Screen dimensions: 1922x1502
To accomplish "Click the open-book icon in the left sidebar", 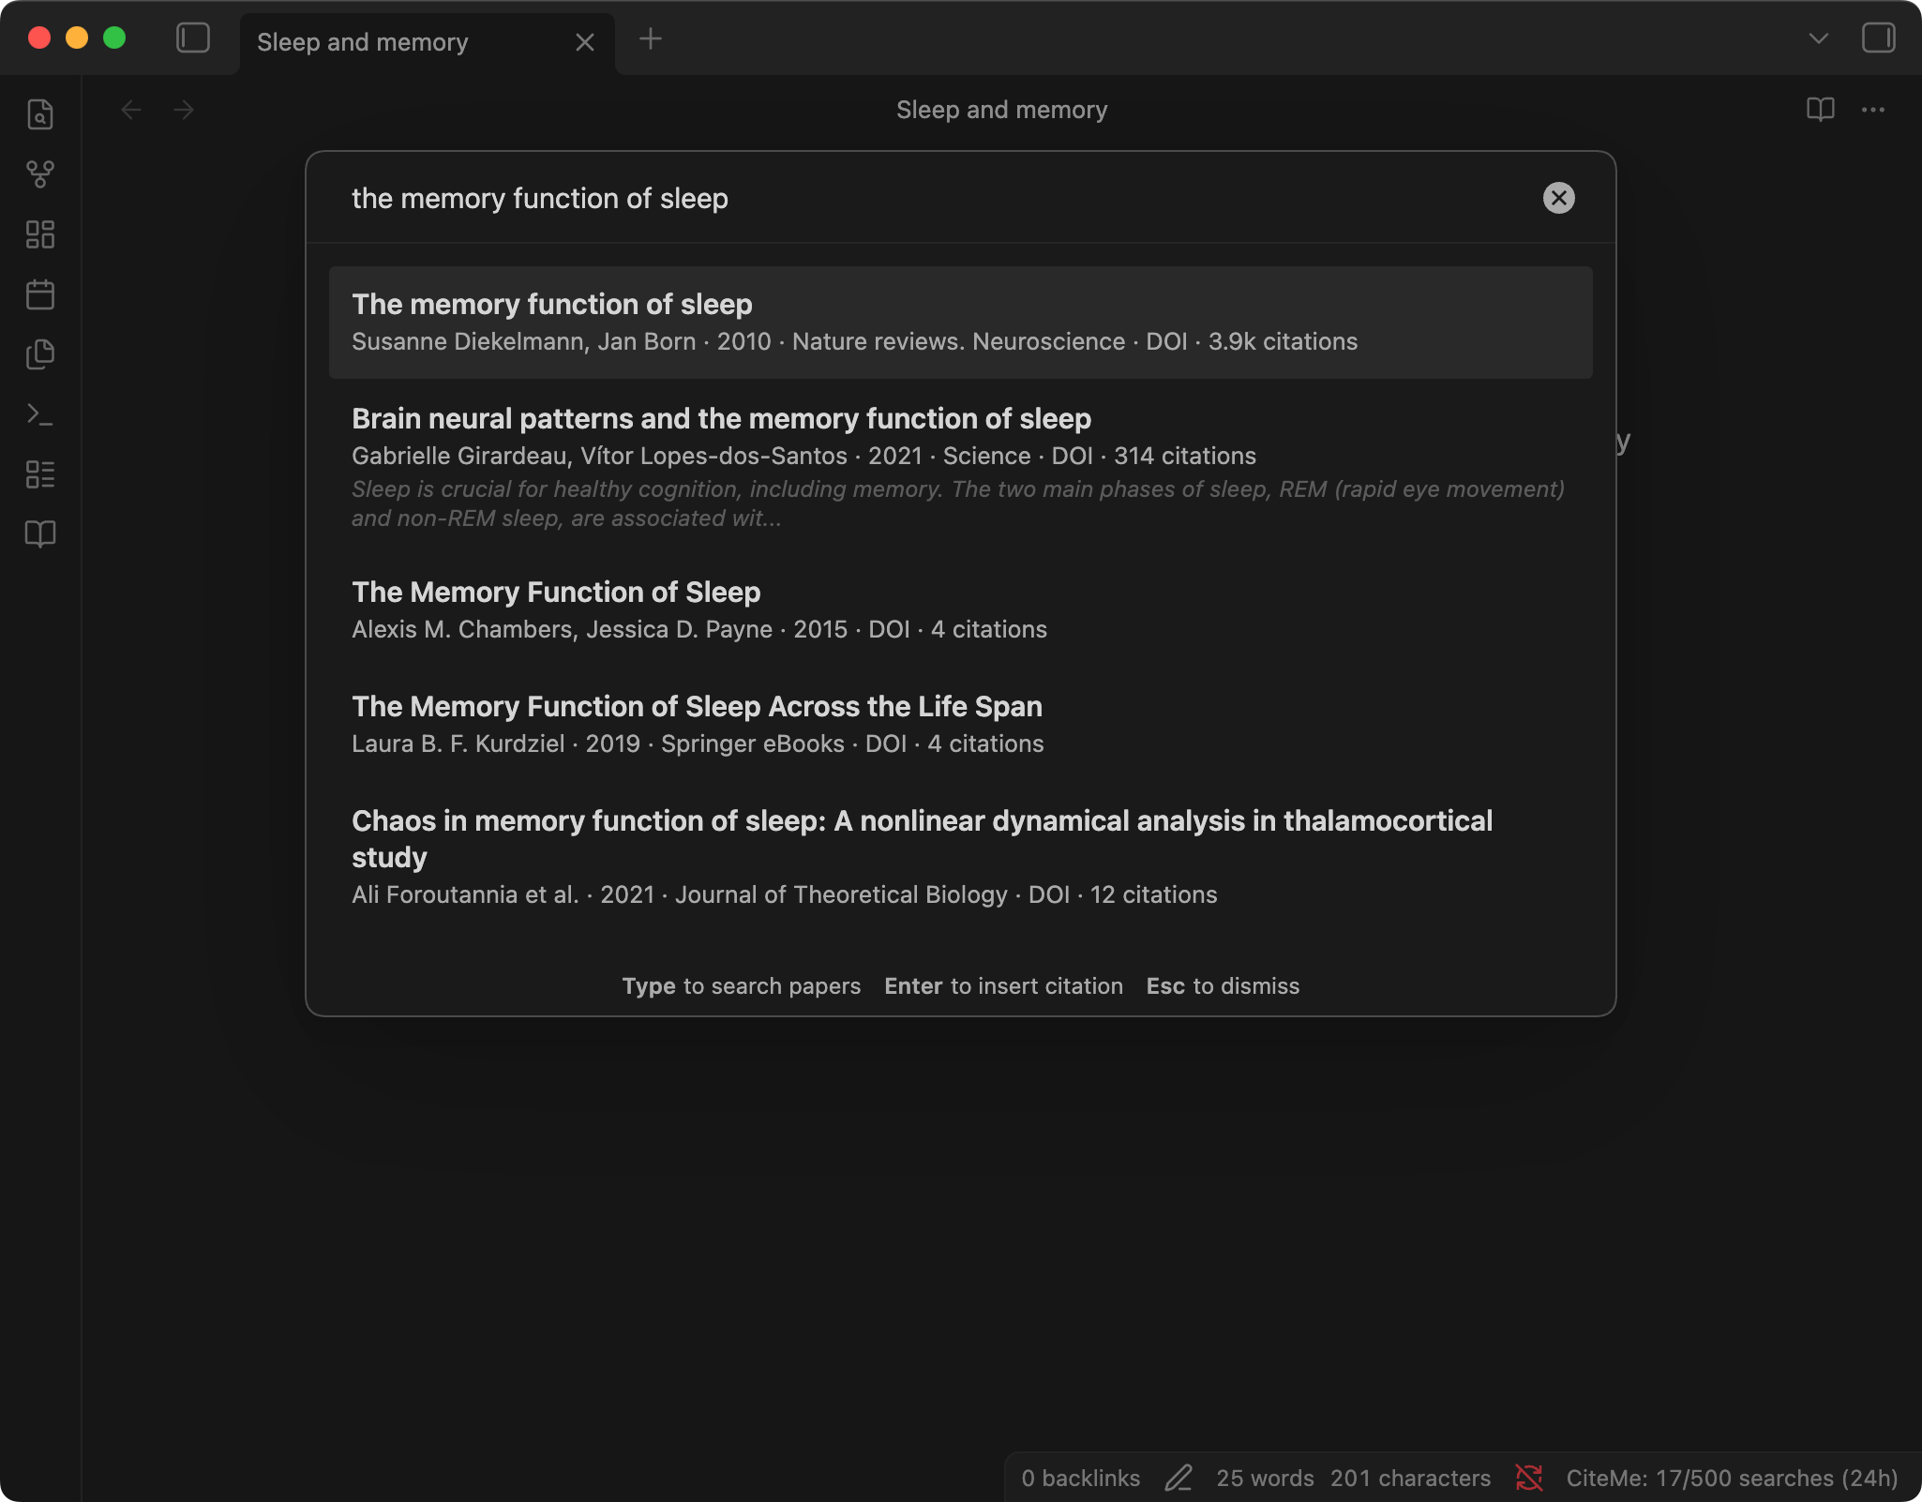I will tap(40, 534).
